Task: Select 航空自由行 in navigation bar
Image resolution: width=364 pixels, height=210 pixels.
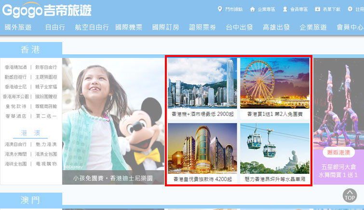Action: tap(92, 28)
